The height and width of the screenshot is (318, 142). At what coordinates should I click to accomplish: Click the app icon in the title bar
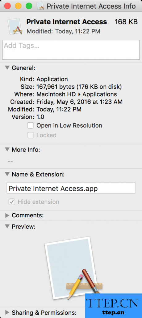click(41, 6)
